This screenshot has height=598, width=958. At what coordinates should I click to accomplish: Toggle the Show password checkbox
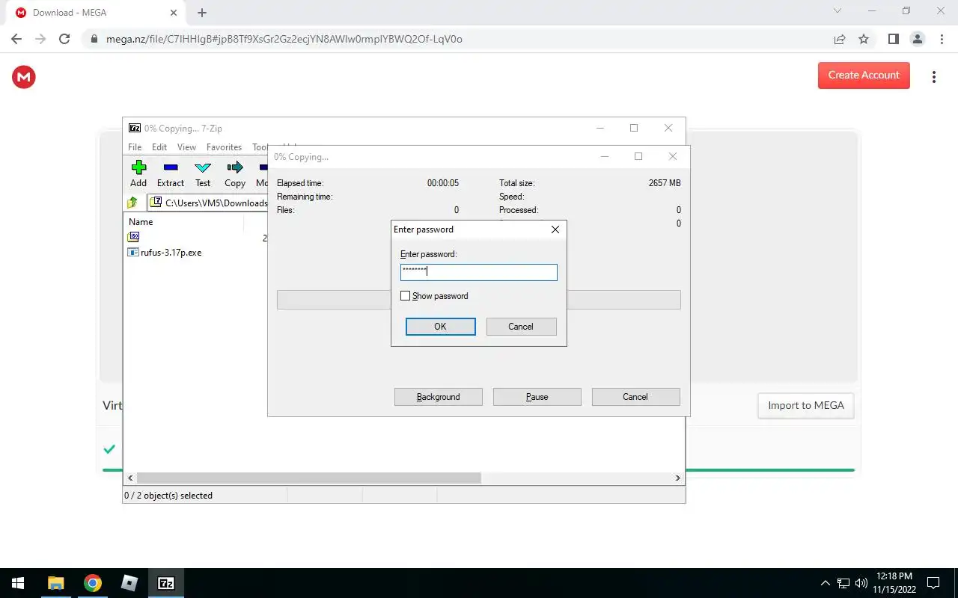click(x=406, y=296)
